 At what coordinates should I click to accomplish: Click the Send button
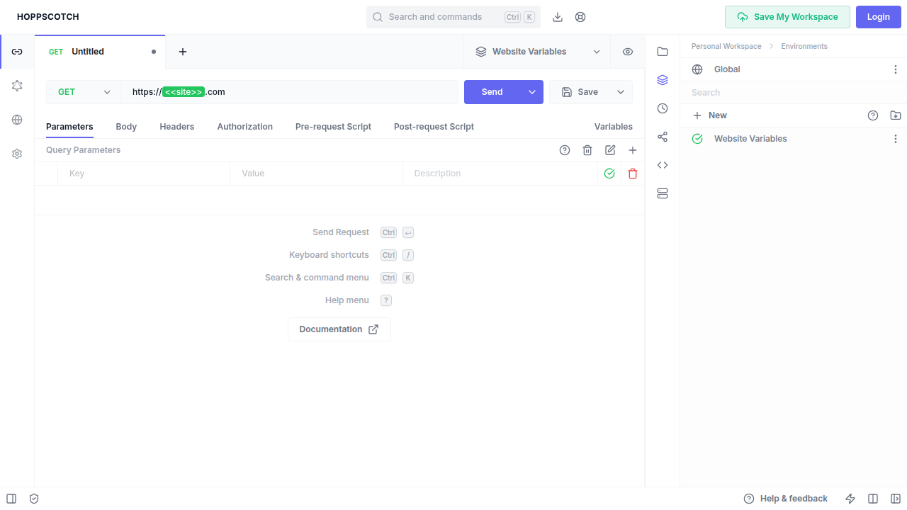pos(492,92)
